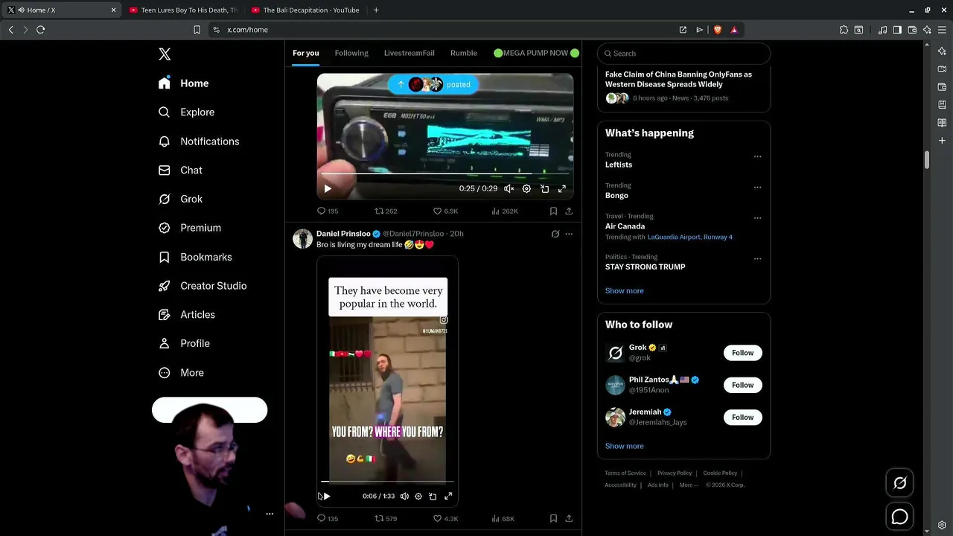Open Chat in the sidebar

(180, 170)
